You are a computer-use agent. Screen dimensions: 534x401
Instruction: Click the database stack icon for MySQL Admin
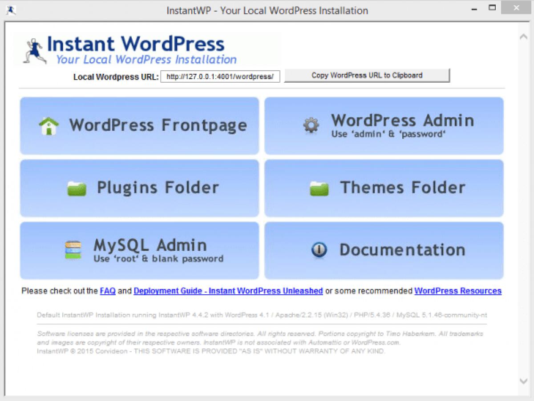tap(73, 250)
